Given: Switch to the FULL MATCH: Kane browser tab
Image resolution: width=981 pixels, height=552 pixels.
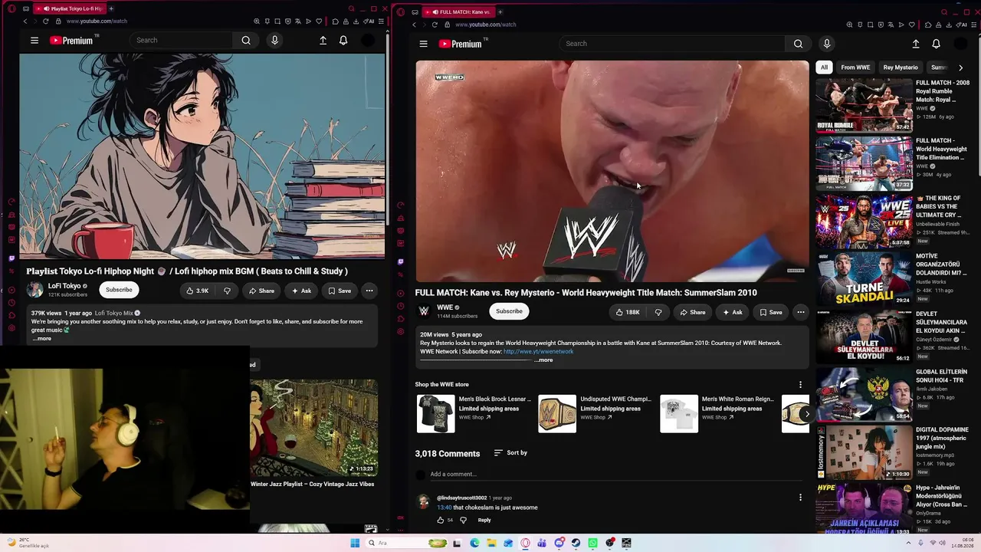Looking at the screenshot, I should [x=458, y=11].
